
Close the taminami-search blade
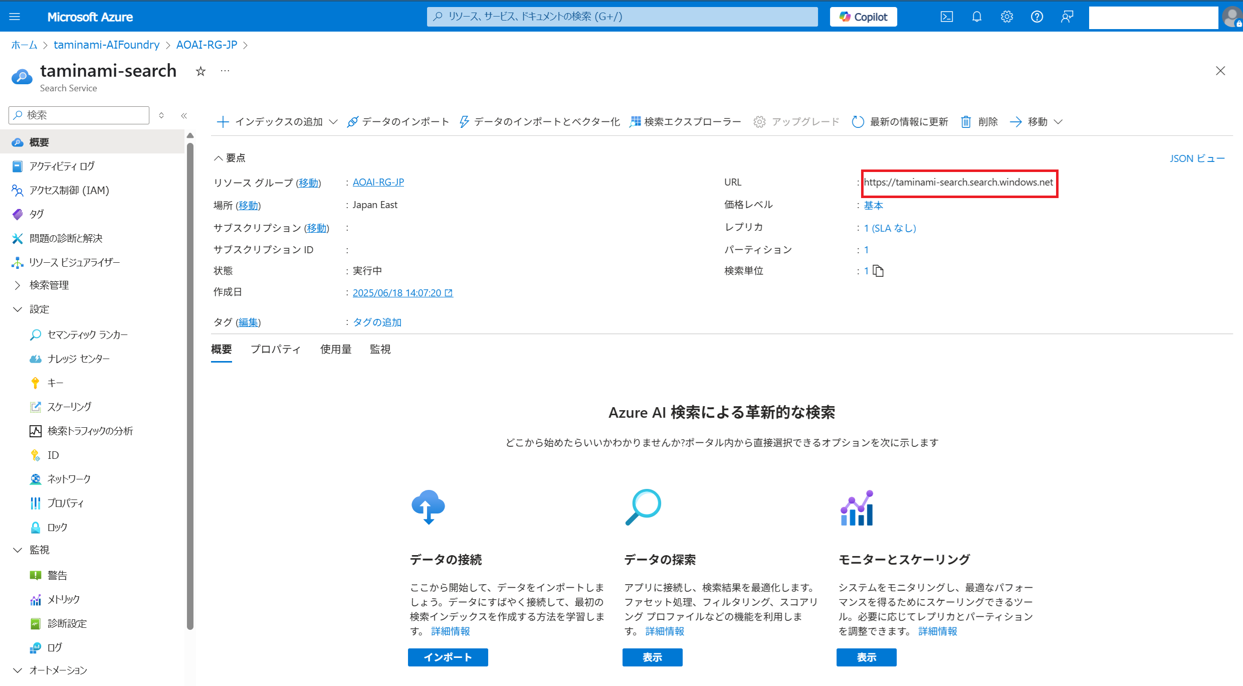pos(1220,71)
